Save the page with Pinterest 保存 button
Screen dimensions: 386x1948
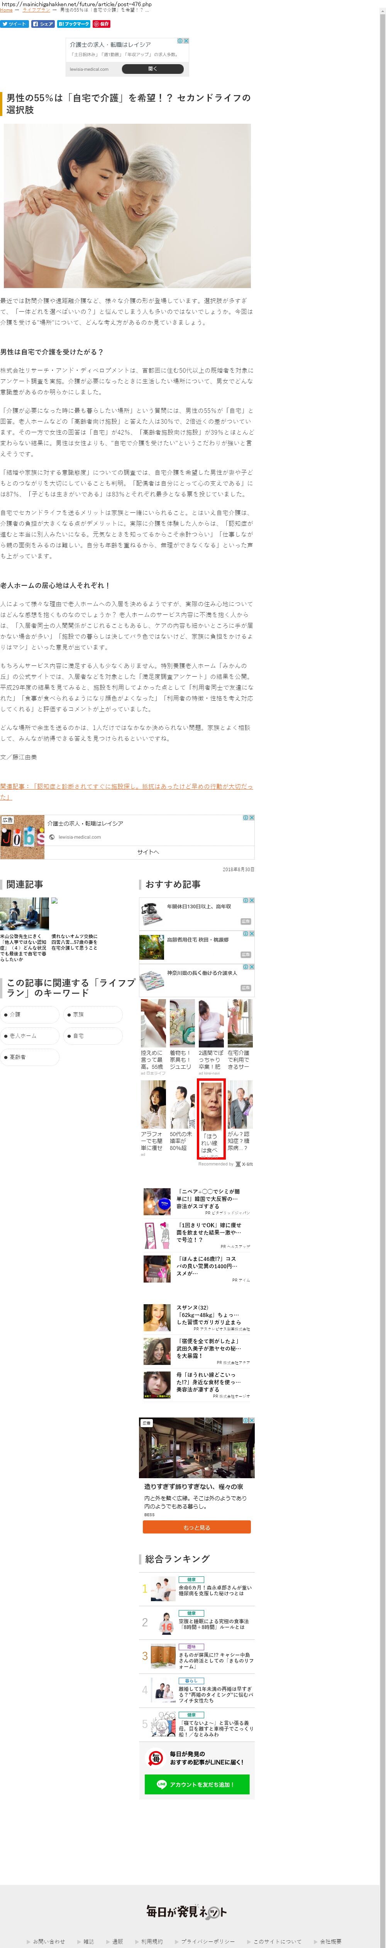(101, 24)
